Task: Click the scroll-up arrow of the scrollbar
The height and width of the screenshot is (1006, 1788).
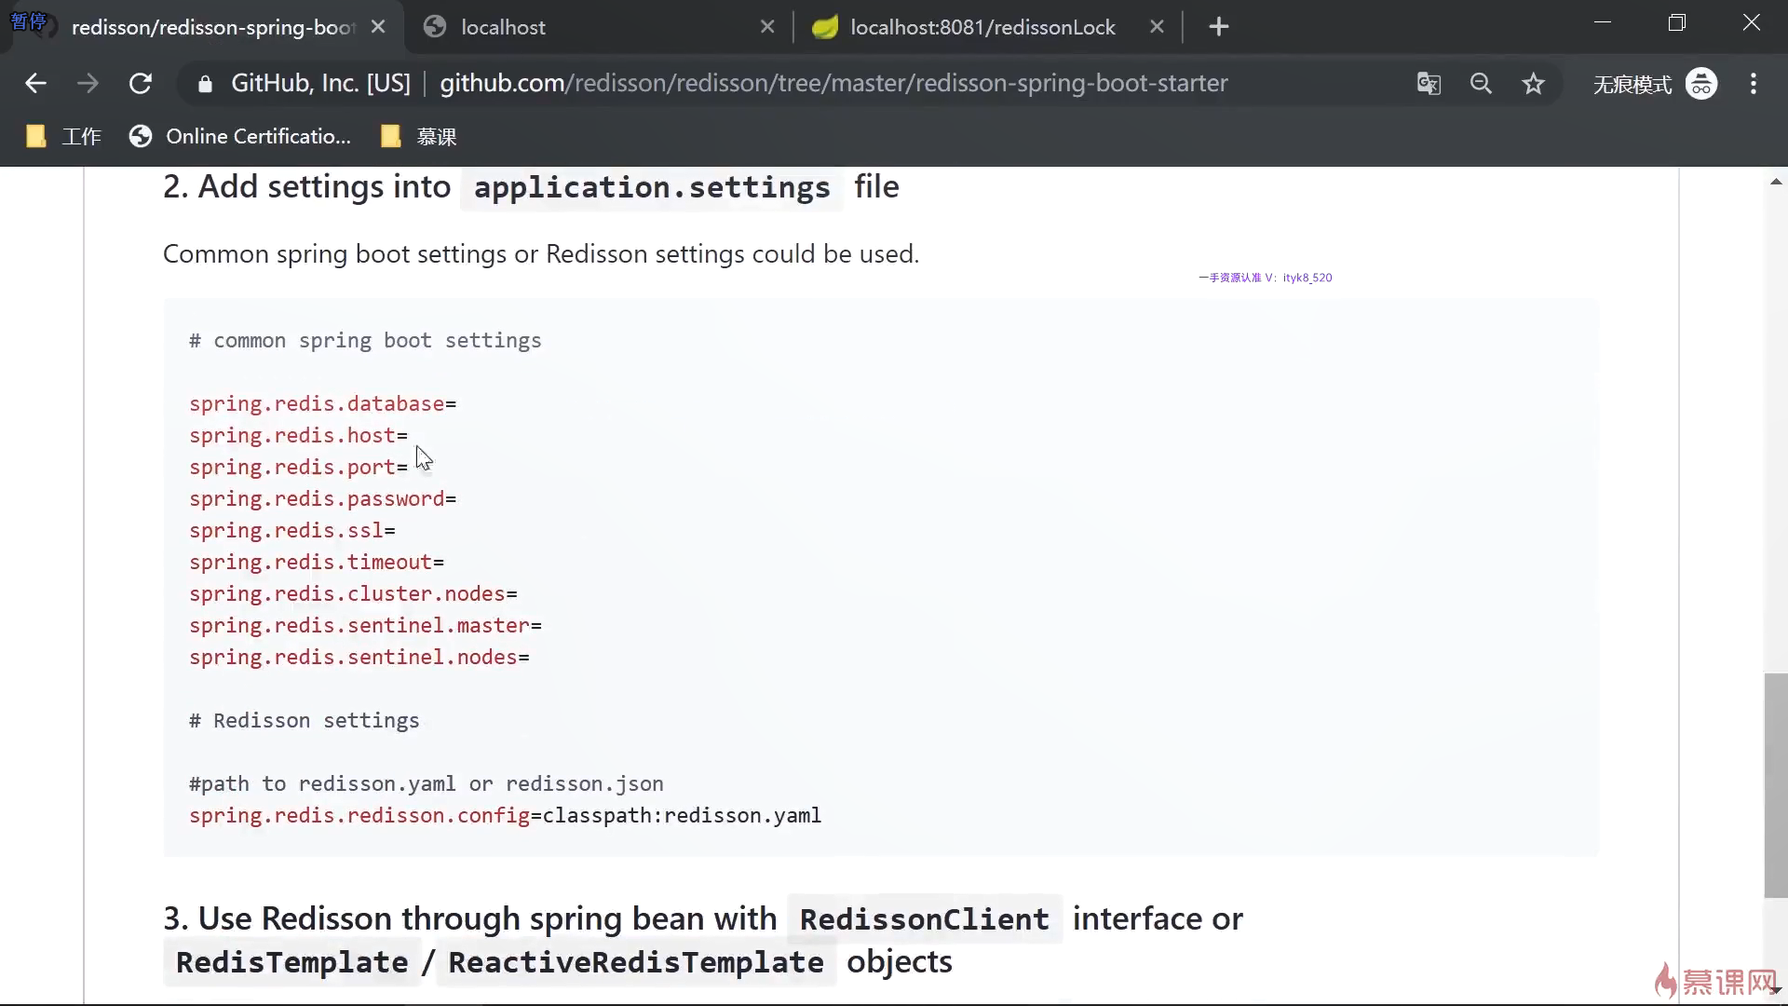Action: click(x=1776, y=182)
